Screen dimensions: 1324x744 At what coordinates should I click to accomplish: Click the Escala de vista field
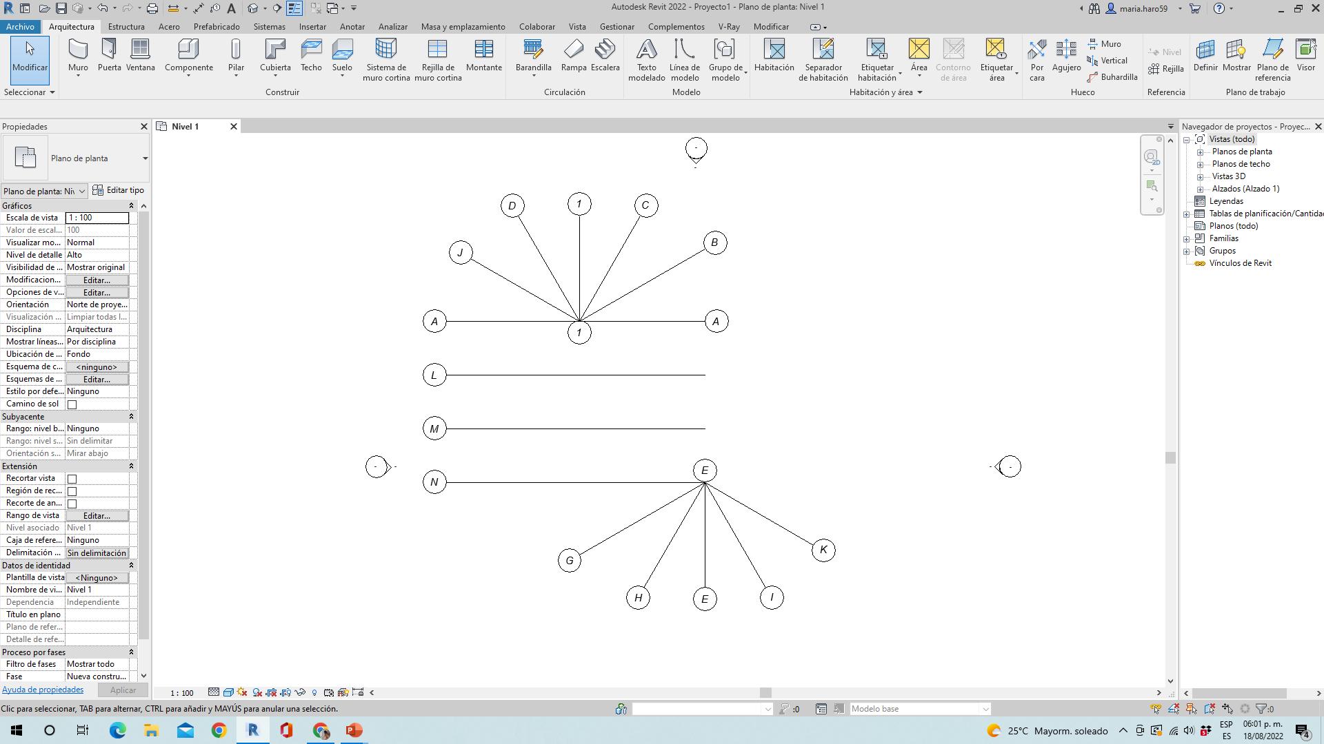click(97, 218)
